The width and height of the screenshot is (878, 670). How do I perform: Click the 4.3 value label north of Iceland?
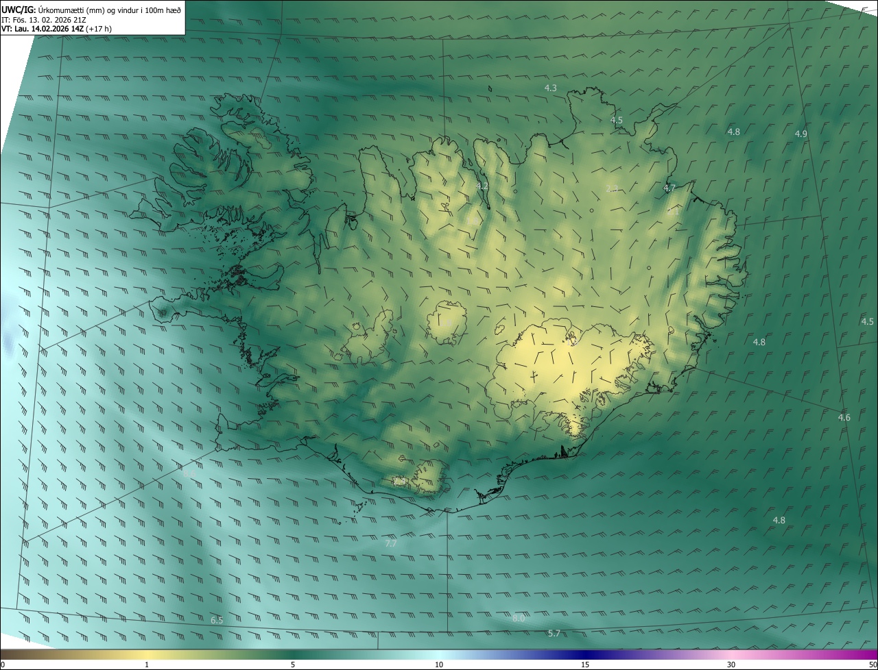[x=550, y=88]
